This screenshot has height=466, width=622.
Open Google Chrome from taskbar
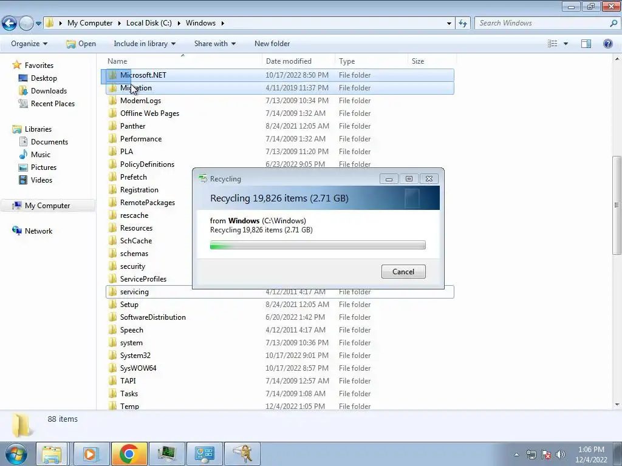point(129,454)
